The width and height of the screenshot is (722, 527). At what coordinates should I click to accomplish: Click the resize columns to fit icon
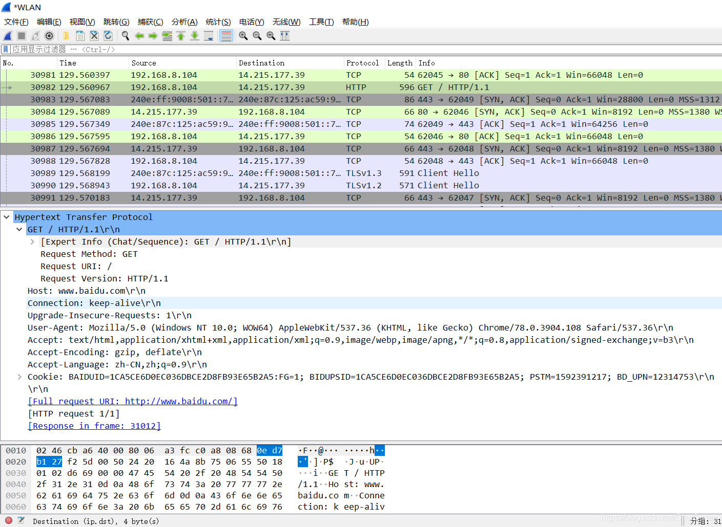click(285, 36)
